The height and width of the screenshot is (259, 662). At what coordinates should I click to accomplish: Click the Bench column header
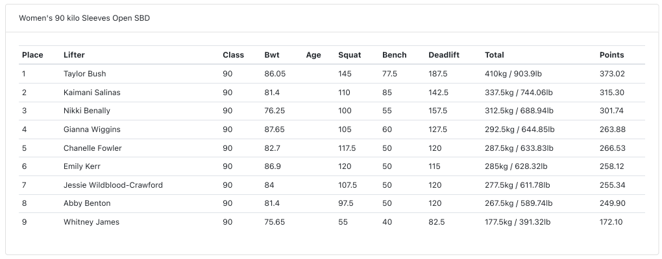point(395,55)
